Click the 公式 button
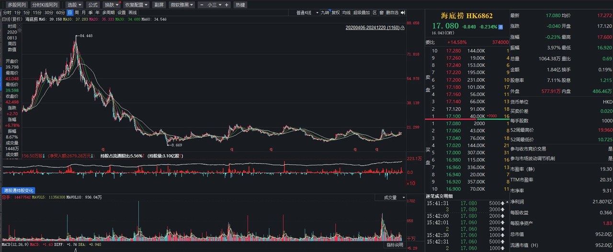Viewport: 613px width, 252px height. tap(93, 5)
